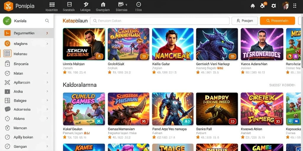Open the settings cog icon in header
Viewport: 303px width, 151px height.
point(273,6)
